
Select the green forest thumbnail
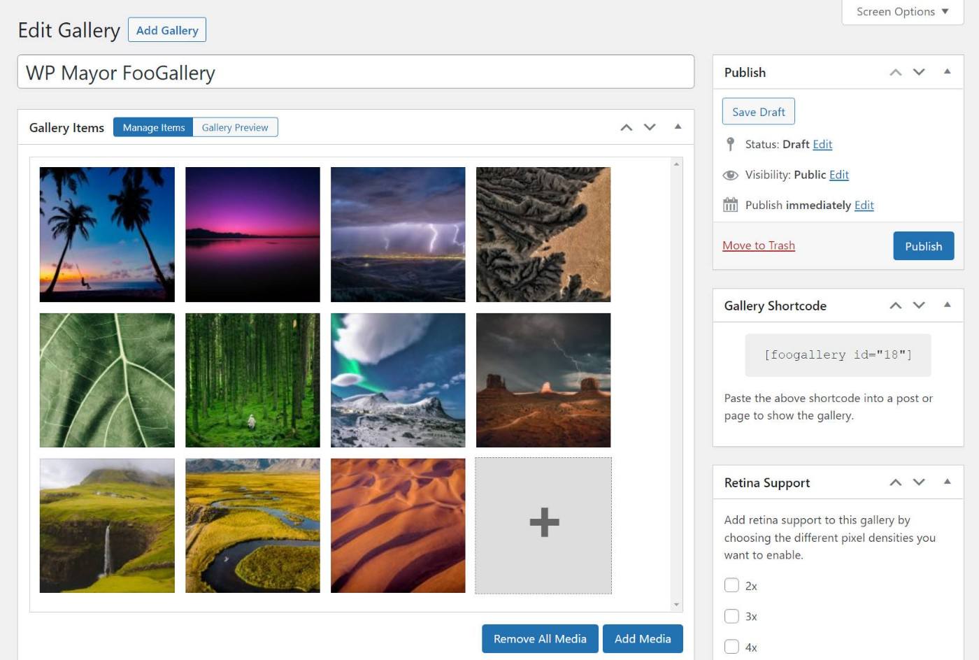[x=252, y=380]
